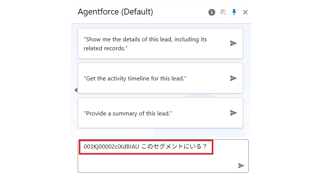Send the 'Provide a summary' prompt arrow
Image resolution: width=322 pixels, height=178 pixels.
(233, 113)
